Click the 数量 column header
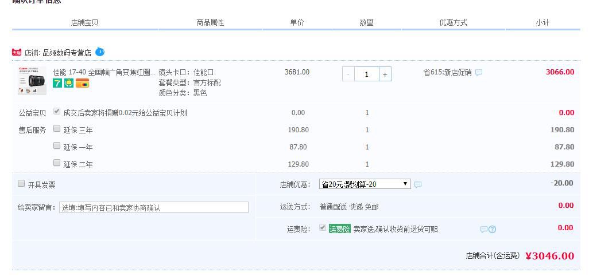Screen dimensions: 589x276 [x=367, y=22]
